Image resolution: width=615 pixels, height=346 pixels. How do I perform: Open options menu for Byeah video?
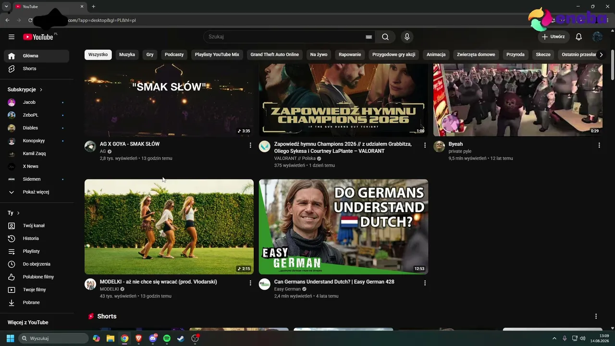pos(599,145)
